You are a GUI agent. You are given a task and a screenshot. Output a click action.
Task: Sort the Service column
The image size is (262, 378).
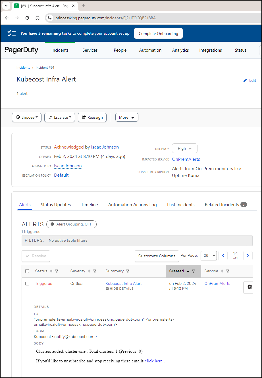coord(222,271)
